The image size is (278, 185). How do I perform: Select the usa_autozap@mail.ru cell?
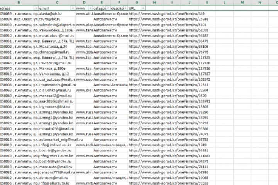click(x=57, y=79)
